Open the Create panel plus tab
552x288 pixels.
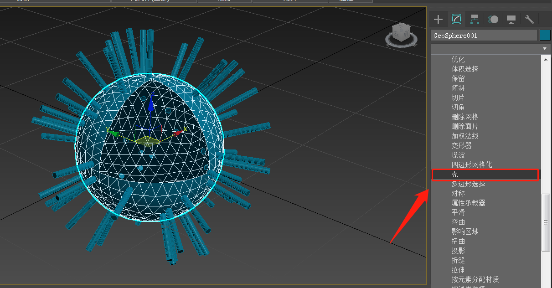point(438,19)
